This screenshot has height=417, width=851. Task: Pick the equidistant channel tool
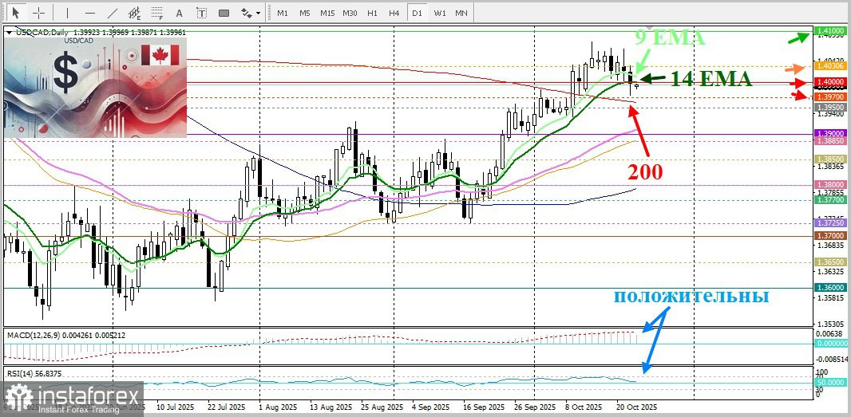(x=134, y=12)
